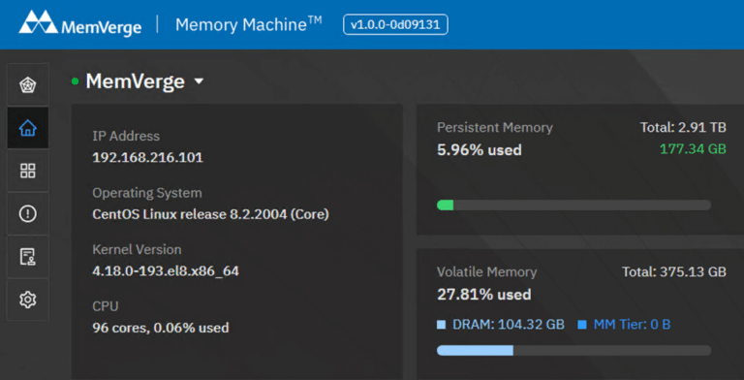Click the MM Tier: 0 B legend text
The image size is (744, 380).
[x=632, y=325]
